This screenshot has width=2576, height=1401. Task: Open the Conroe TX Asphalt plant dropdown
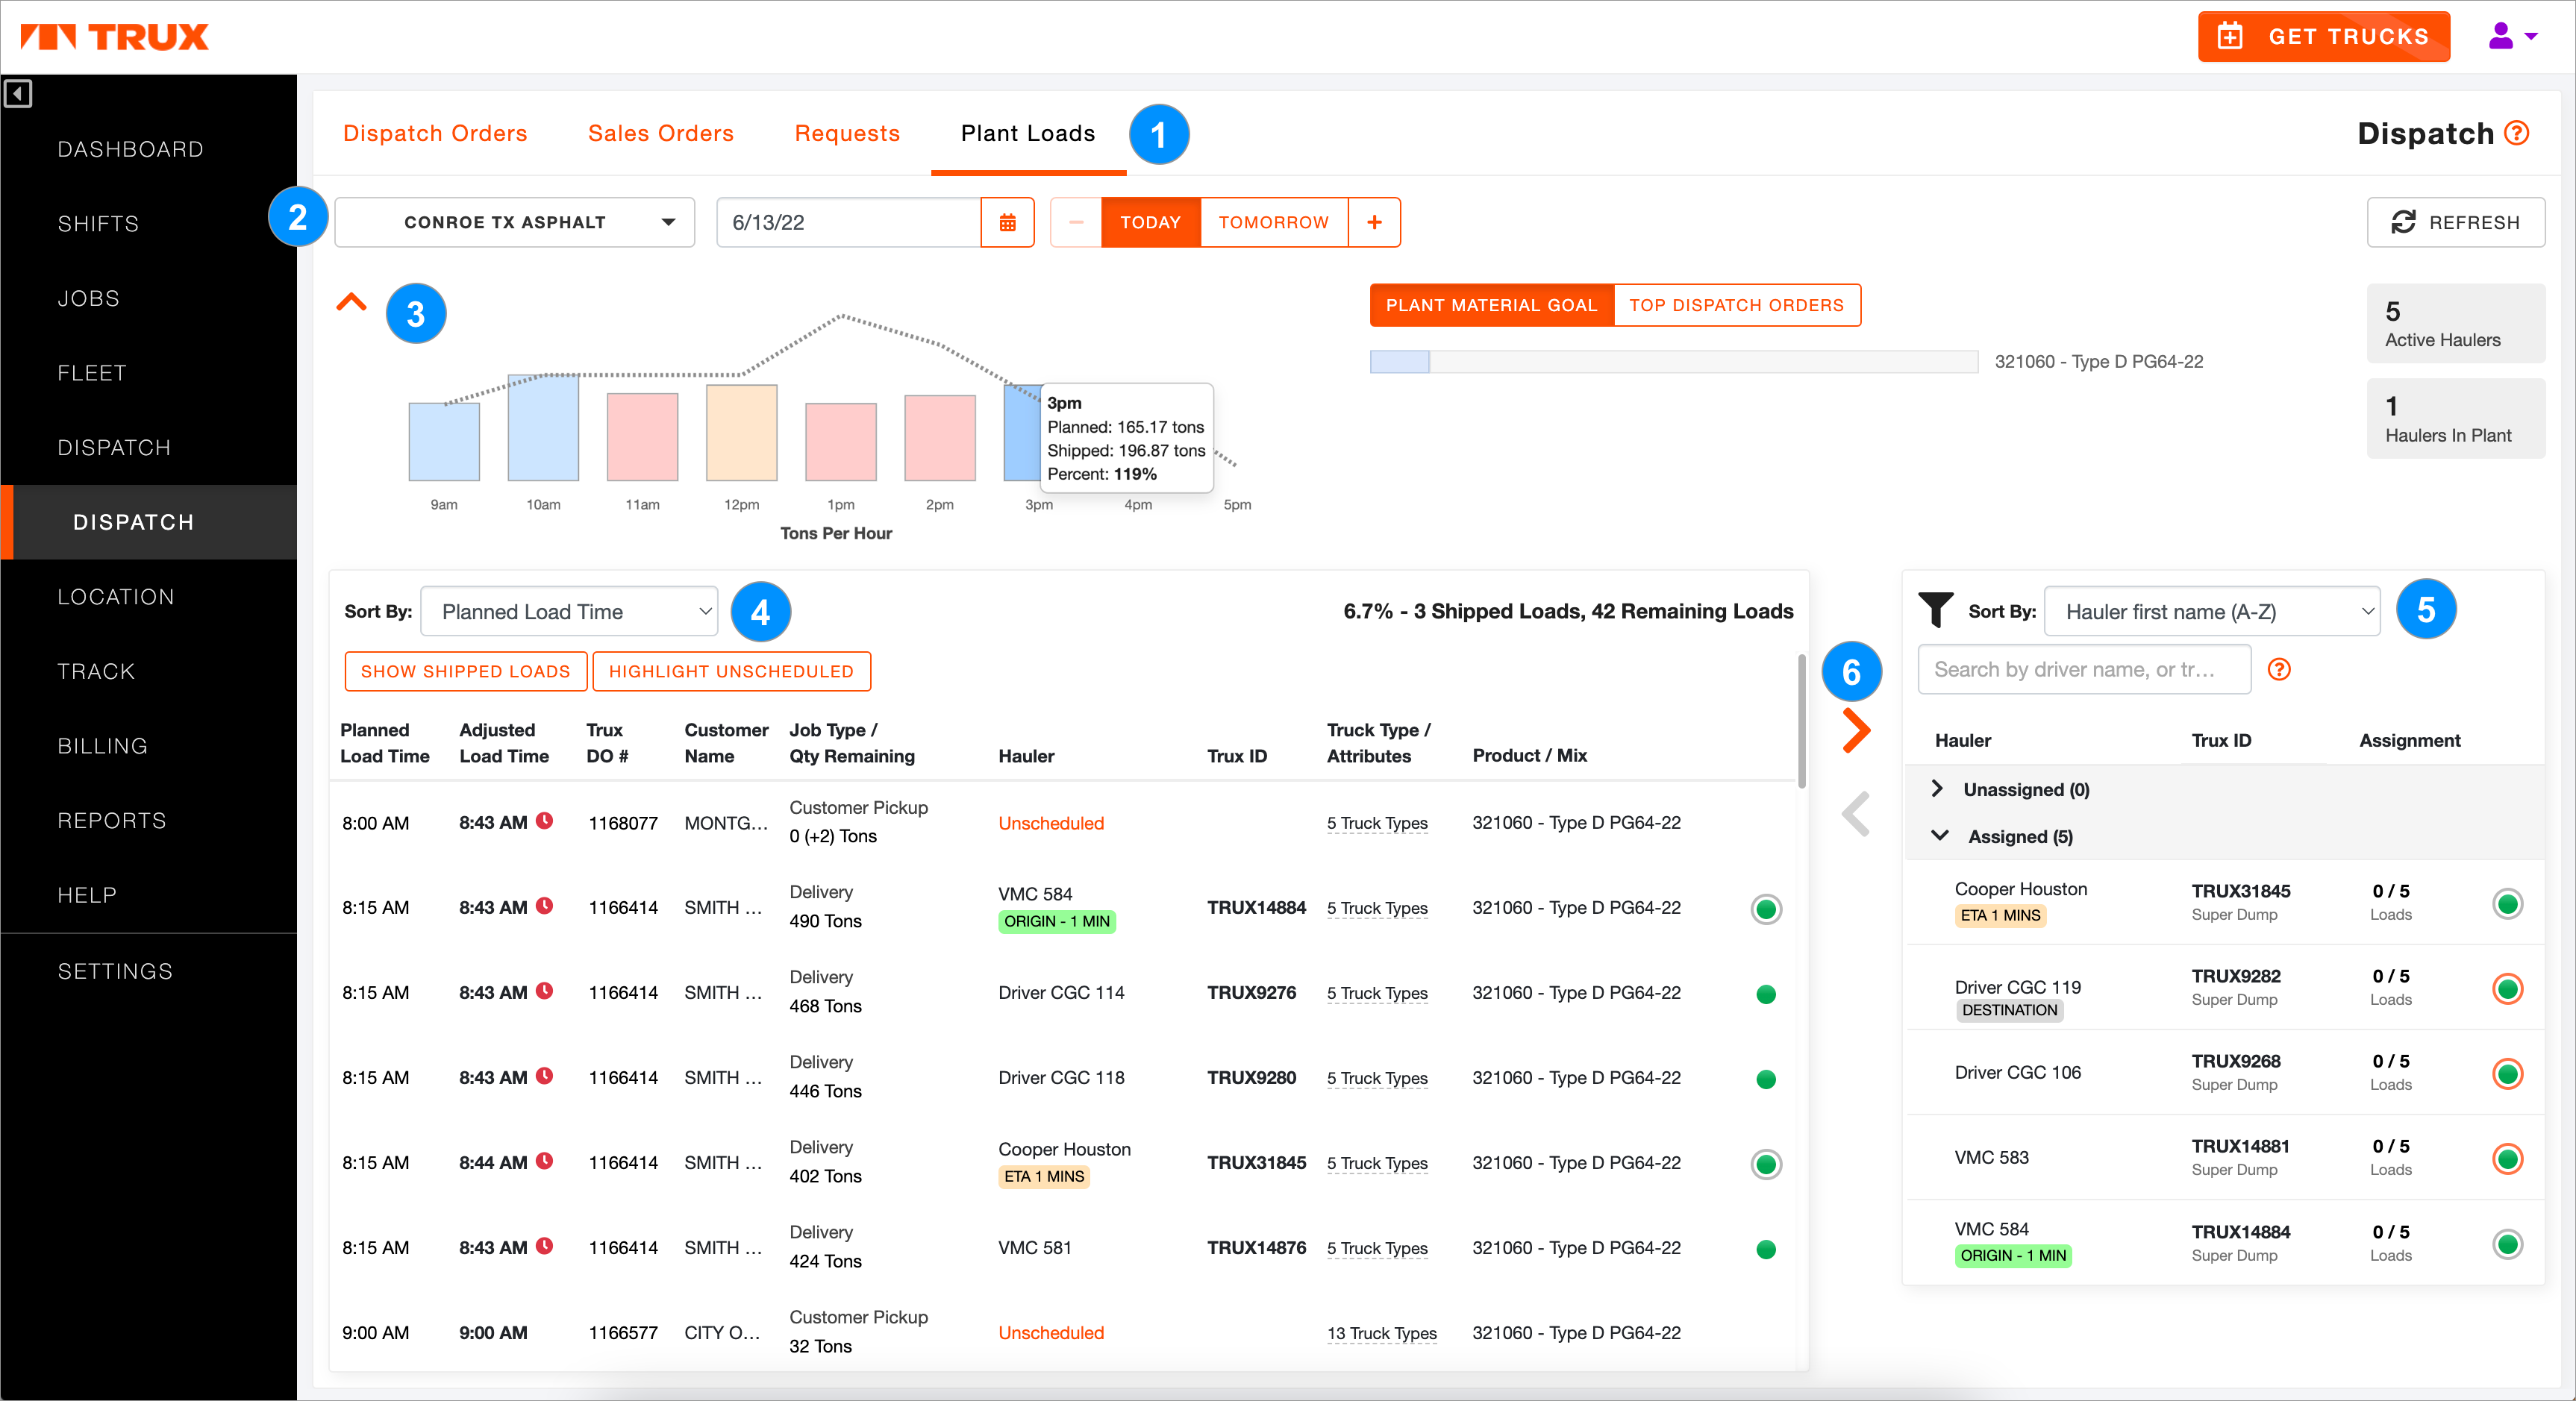point(514,222)
